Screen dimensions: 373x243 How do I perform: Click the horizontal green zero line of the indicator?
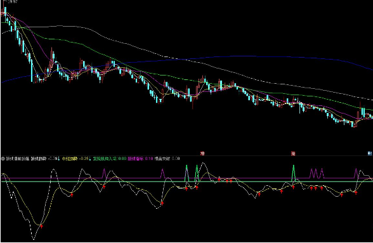point(186,181)
